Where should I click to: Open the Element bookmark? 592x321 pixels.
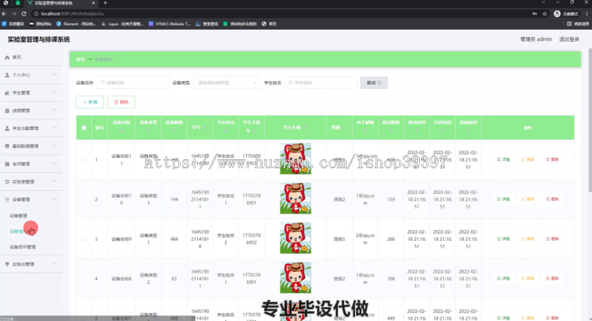76,24
